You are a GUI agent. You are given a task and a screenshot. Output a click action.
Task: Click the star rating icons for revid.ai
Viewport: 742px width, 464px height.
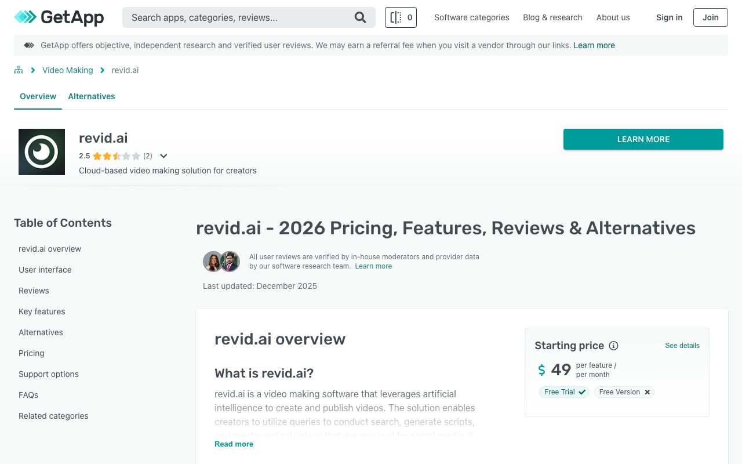(117, 156)
